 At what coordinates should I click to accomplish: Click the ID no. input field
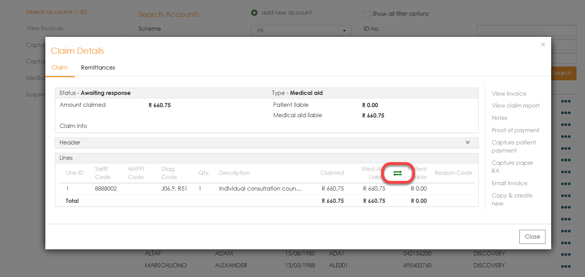coord(526,30)
